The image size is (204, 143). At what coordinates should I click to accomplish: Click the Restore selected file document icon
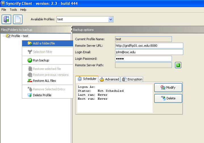[30, 69]
